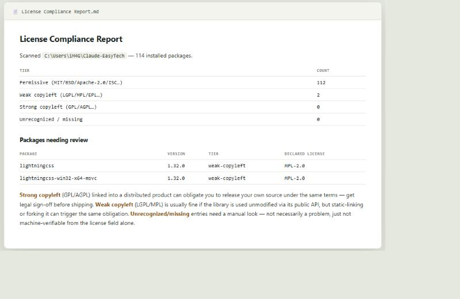Select the 'License Compliance Report.md' file name

[60, 11]
